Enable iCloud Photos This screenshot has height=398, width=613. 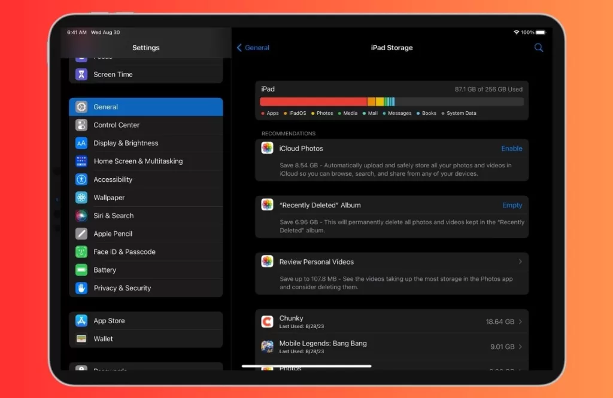tap(512, 148)
